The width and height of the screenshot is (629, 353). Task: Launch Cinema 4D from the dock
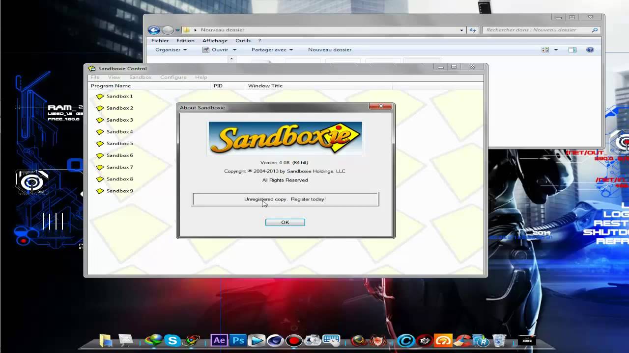click(x=275, y=340)
